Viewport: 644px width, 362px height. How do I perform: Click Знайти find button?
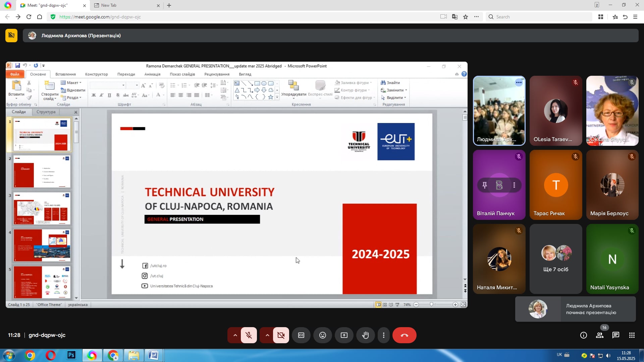(390, 82)
